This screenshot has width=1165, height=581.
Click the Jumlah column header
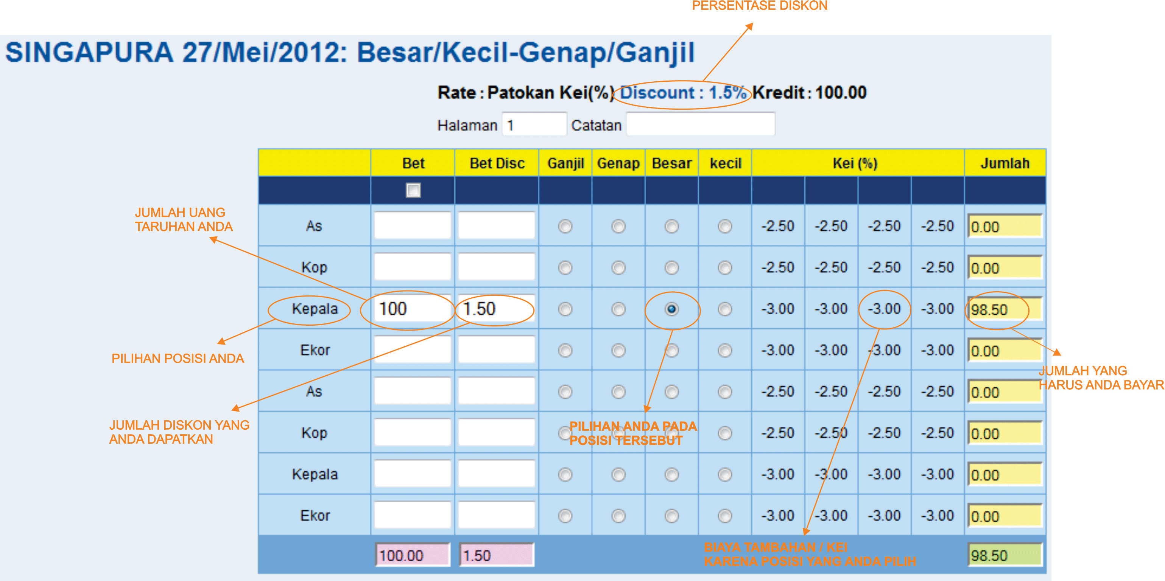click(x=1005, y=163)
